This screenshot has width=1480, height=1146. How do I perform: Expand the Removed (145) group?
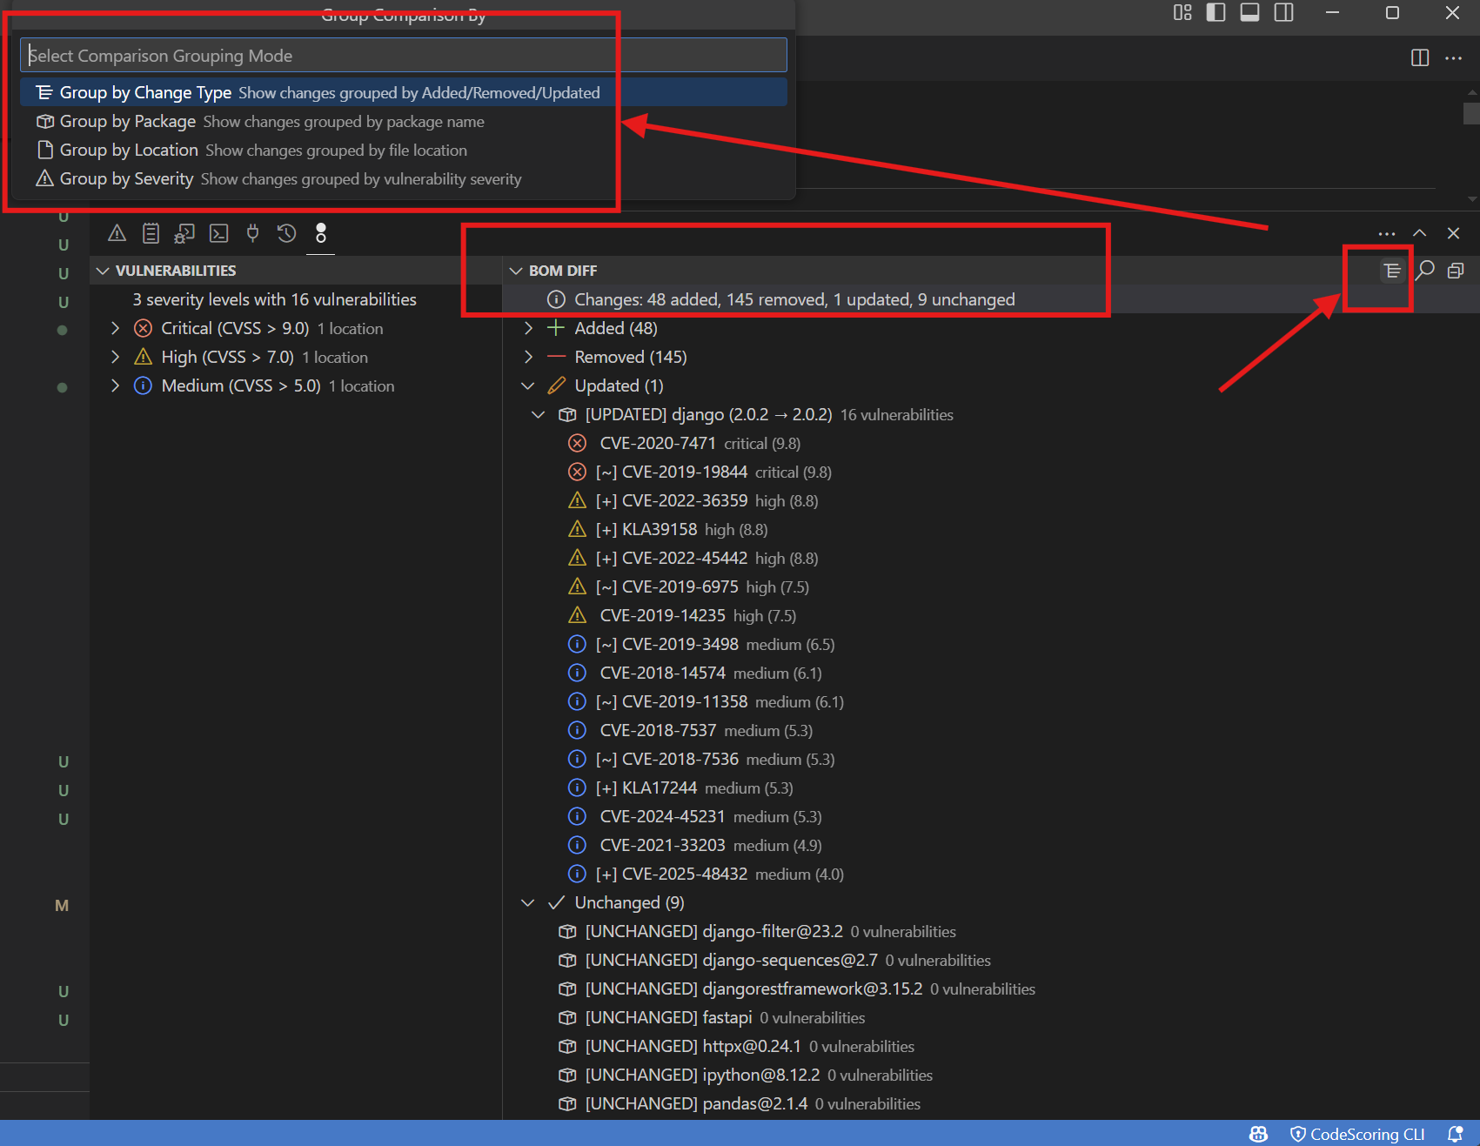pos(528,357)
